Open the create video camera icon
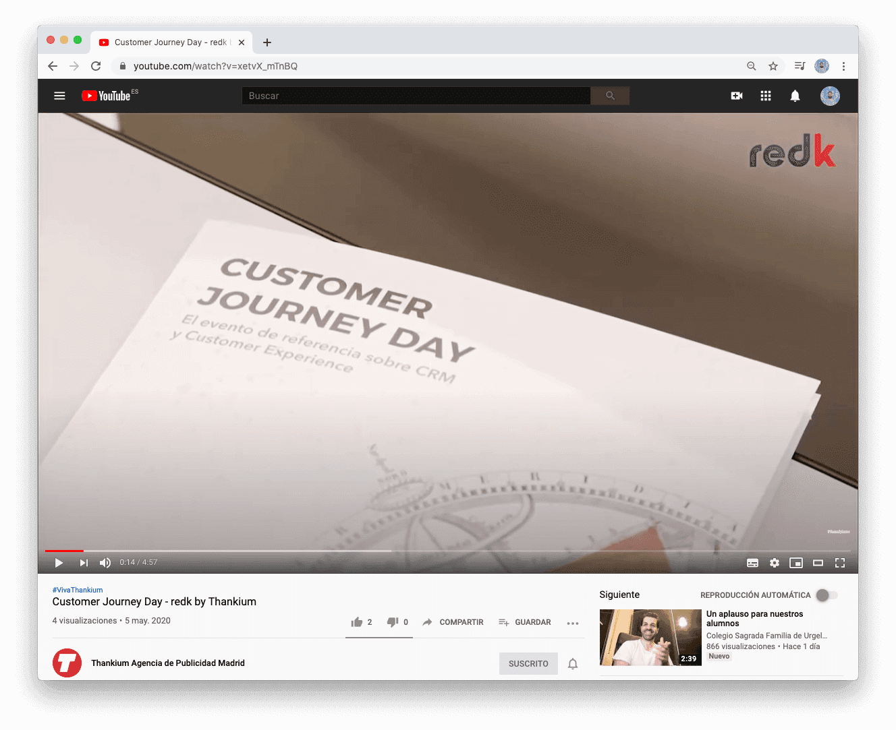This screenshot has width=896, height=730. (737, 96)
